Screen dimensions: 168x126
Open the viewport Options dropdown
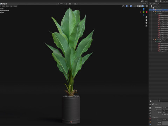tap(145, 3)
